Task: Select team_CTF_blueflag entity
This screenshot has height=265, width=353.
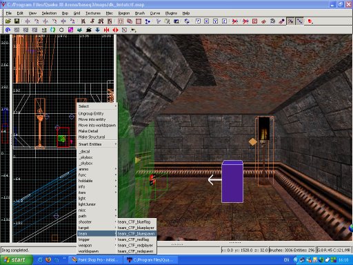Action: [137, 222]
